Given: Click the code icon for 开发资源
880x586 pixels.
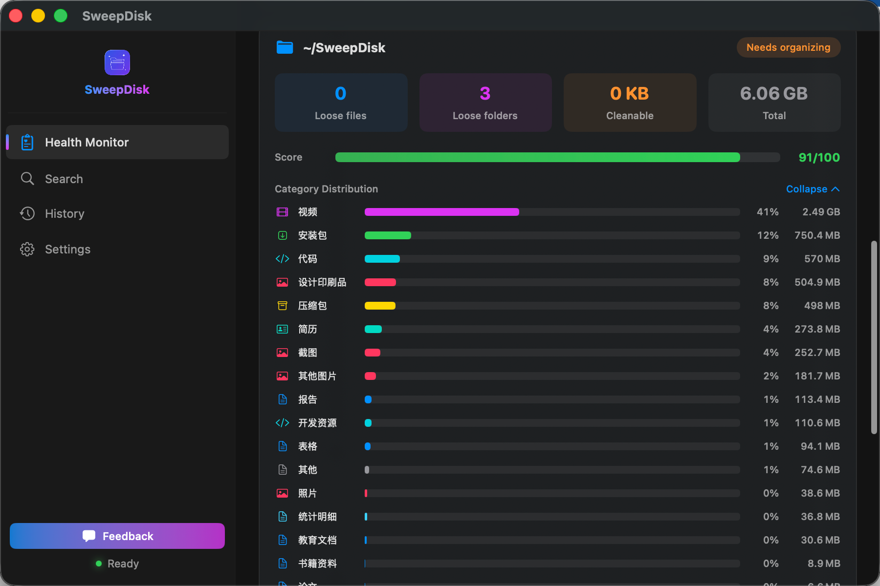Looking at the screenshot, I should point(283,423).
